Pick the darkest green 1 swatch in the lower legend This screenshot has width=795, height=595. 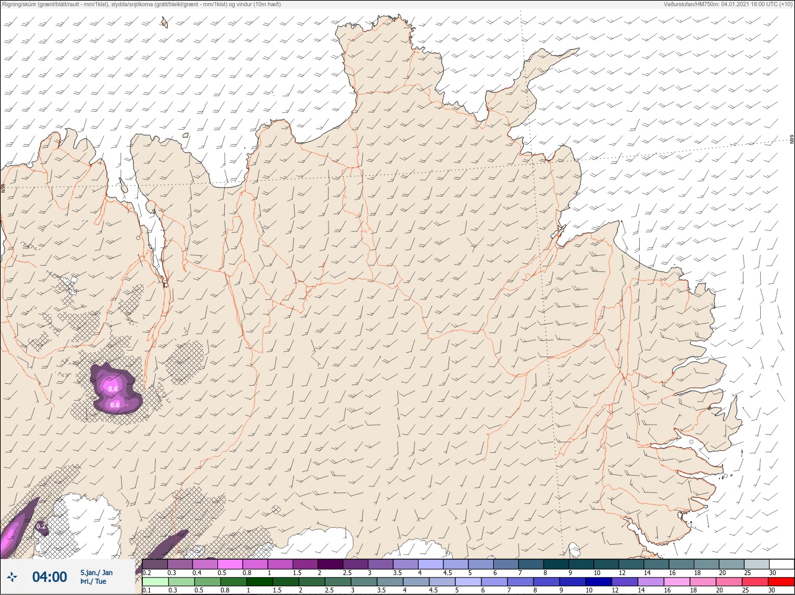pyautogui.click(x=260, y=582)
